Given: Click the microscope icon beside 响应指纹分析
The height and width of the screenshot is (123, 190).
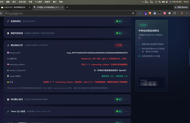Looking at the screenshot, I should (8, 45).
